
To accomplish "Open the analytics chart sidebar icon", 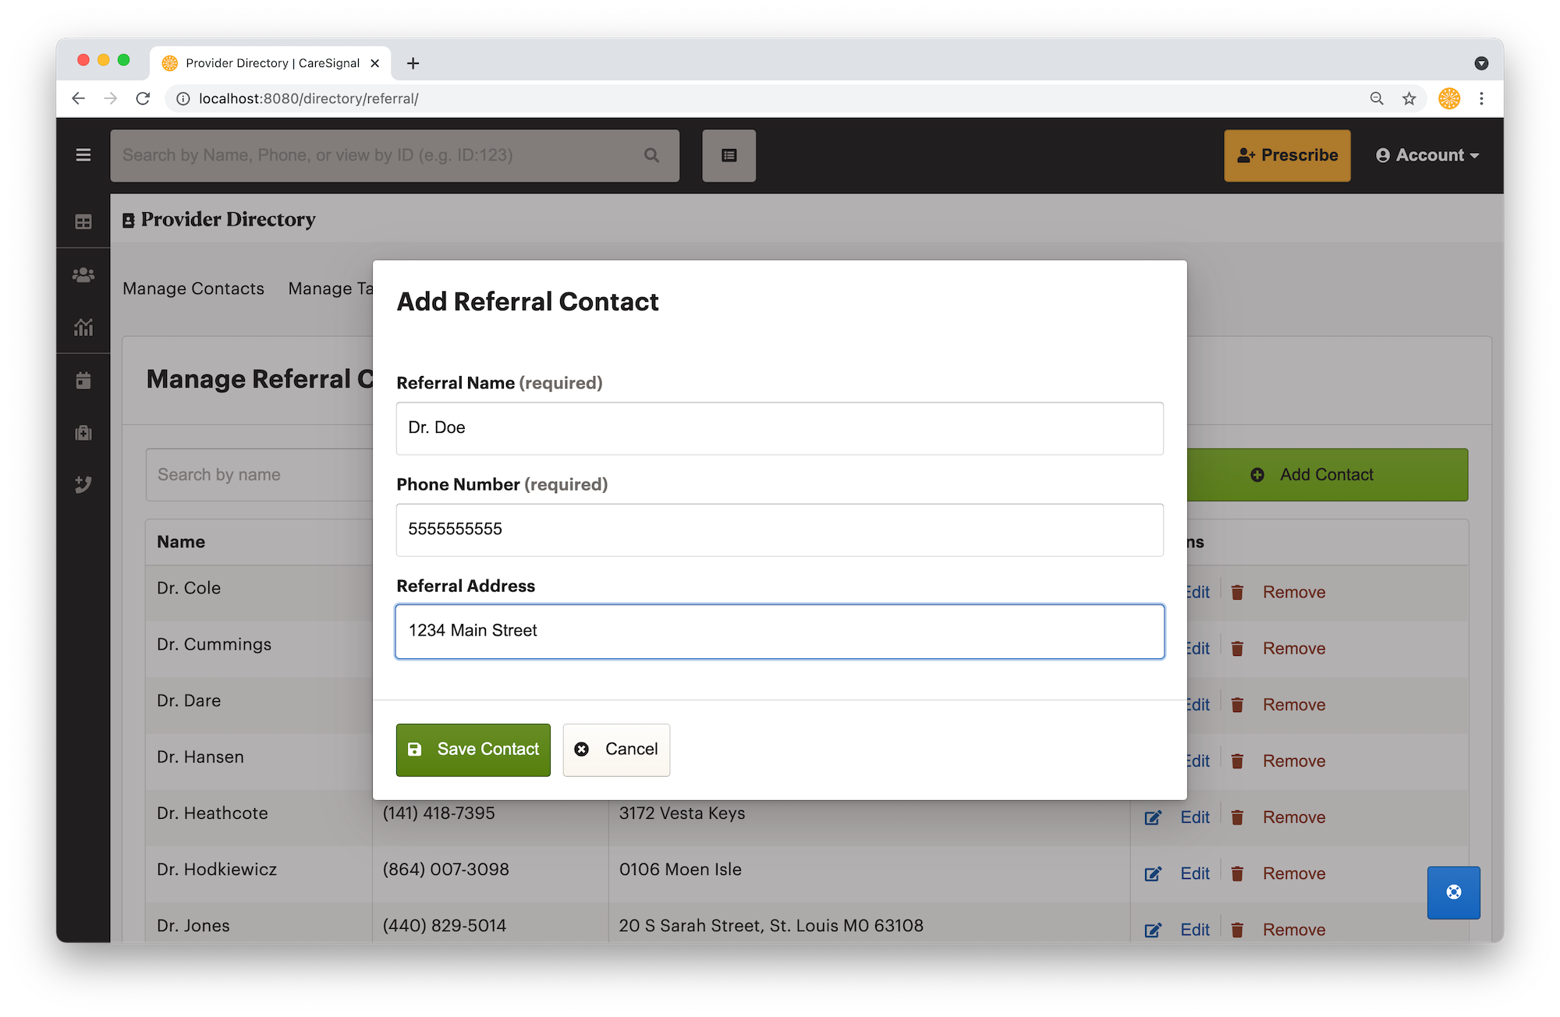I will 83,327.
